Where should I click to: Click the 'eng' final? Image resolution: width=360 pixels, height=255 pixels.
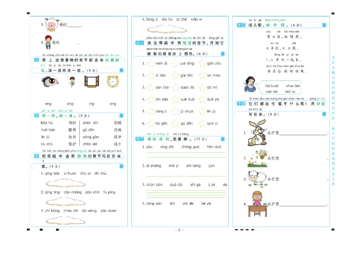[x=70, y=104]
